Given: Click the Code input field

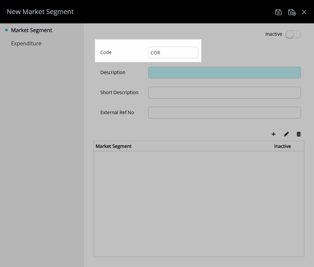Looking at the screenshot, I should tap(173, 52).
